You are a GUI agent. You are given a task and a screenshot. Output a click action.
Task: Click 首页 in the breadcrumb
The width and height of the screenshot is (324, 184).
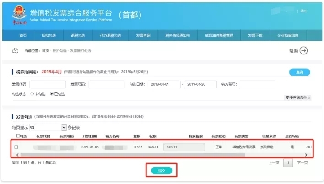tap(45, 51)
